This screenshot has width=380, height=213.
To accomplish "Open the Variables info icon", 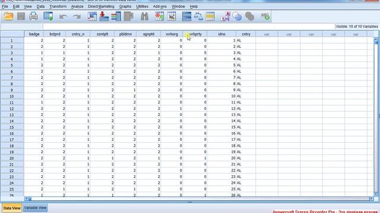I will tap(116, 16).
